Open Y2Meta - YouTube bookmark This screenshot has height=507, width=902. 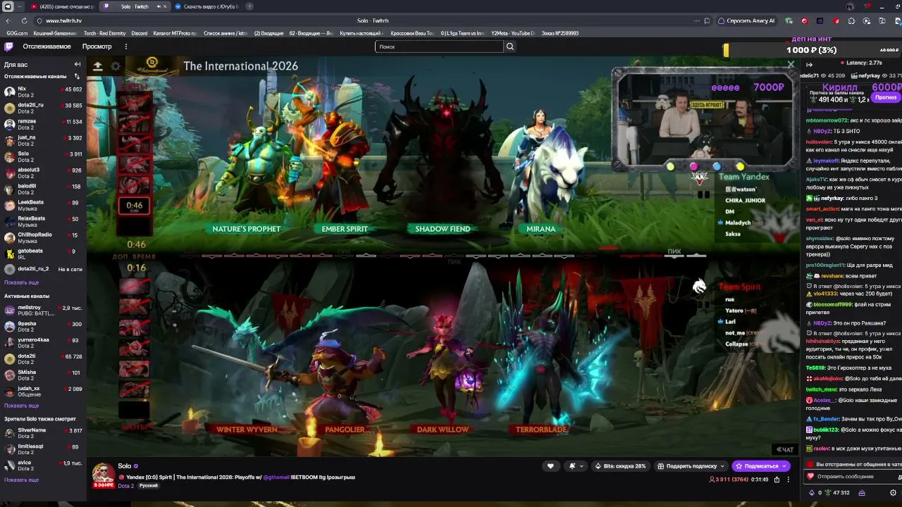(513, 33)
